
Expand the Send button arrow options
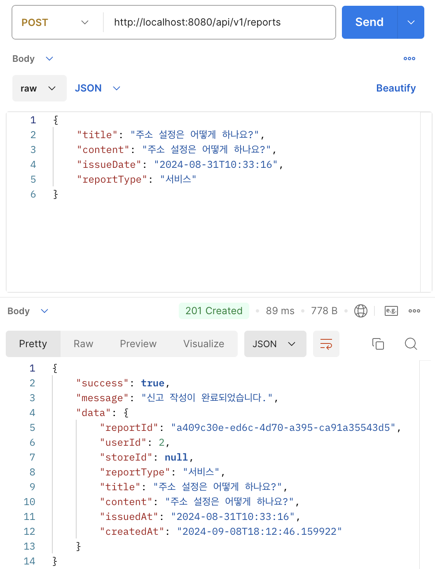411,22
